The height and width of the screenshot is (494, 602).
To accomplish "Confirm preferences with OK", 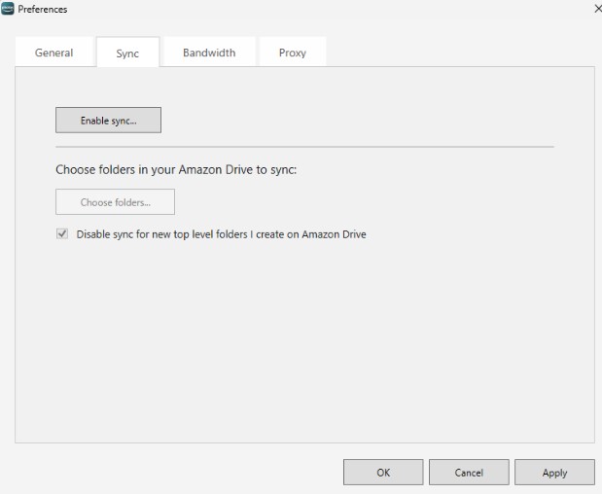I will 383,473.
